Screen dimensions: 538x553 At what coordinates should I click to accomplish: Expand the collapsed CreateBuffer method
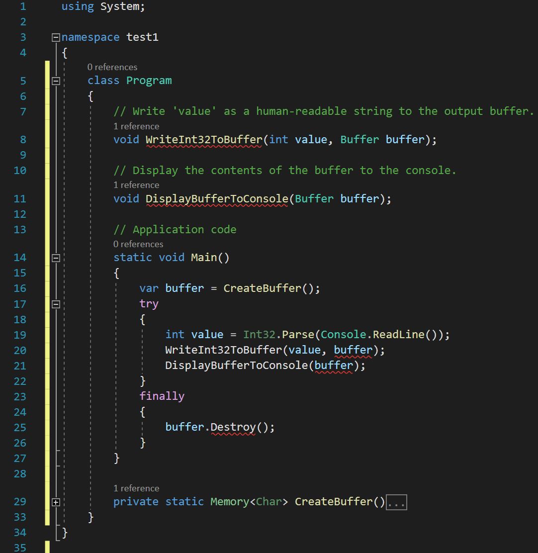coord(56,502)
